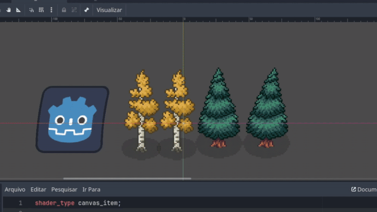Open the skeleton bone options icon
Screen dimensions: 377x212
pyautogui.click(x=86, y=10)
